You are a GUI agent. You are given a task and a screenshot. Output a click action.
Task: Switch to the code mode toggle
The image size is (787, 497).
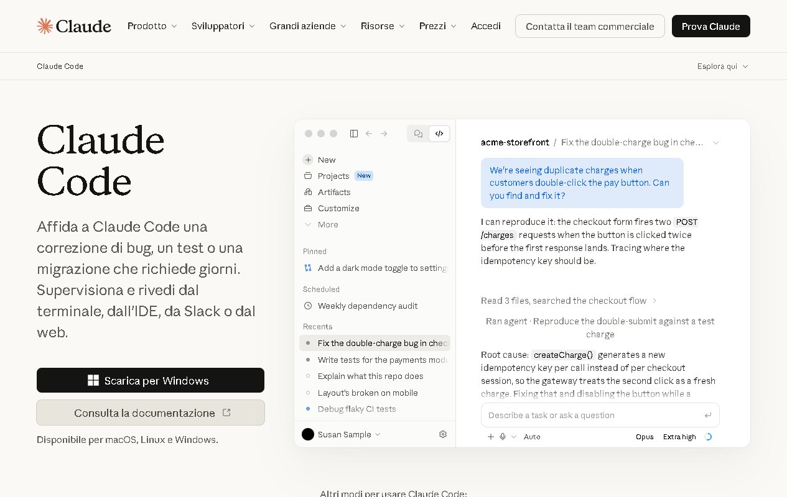point(439,134)
